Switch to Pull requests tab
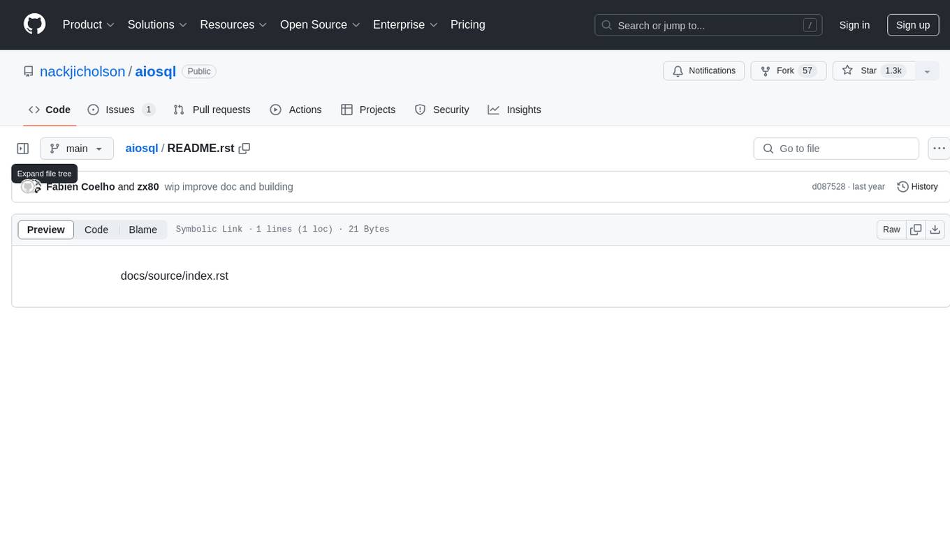This screenshot has height=533, width=950. point(212,110)
